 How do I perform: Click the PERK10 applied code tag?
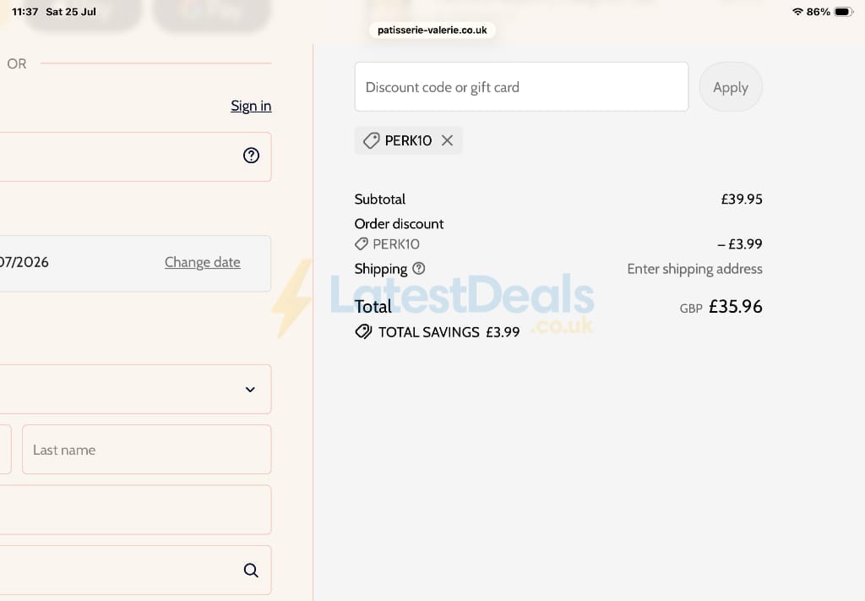click(x=408, y=140)
